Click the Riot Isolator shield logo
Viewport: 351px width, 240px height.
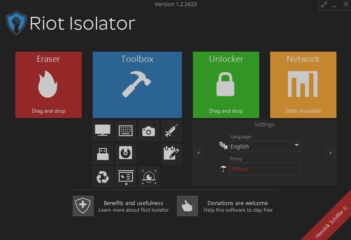tap(16, 23)
